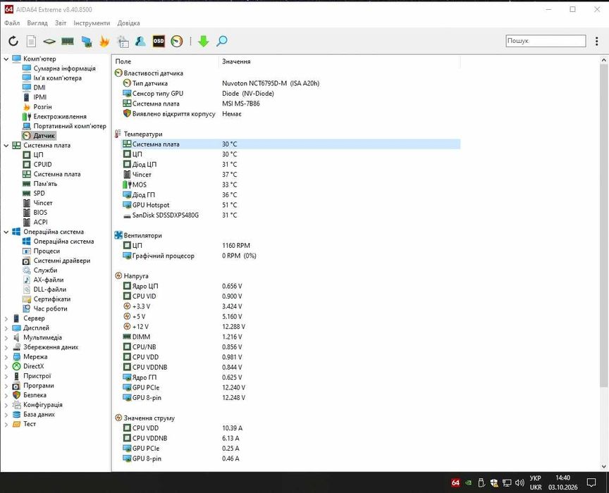Viewport: 609px width, 493px height.
Task: Expand the Мережа tree node
Action: [x=6, y=357]
